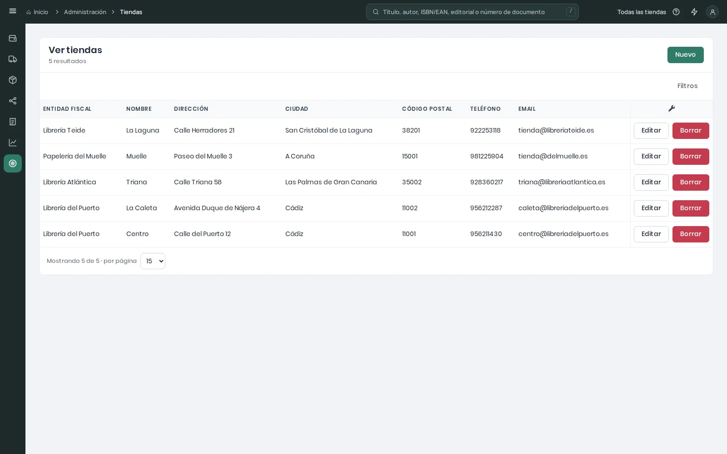Delete the Librería Teide La Laguna store
The width and height of the screenshot is (727, 454).
click(x=691, y=131)
